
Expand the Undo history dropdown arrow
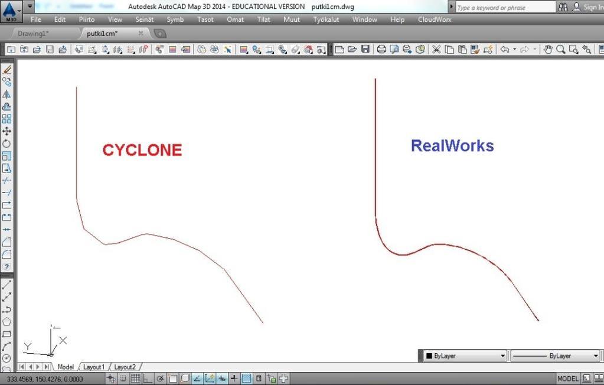coord(514,50)
